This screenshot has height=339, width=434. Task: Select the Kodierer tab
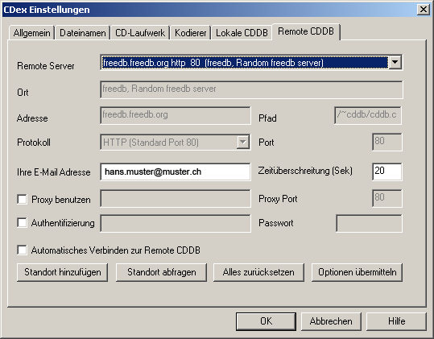click(190, 33)
